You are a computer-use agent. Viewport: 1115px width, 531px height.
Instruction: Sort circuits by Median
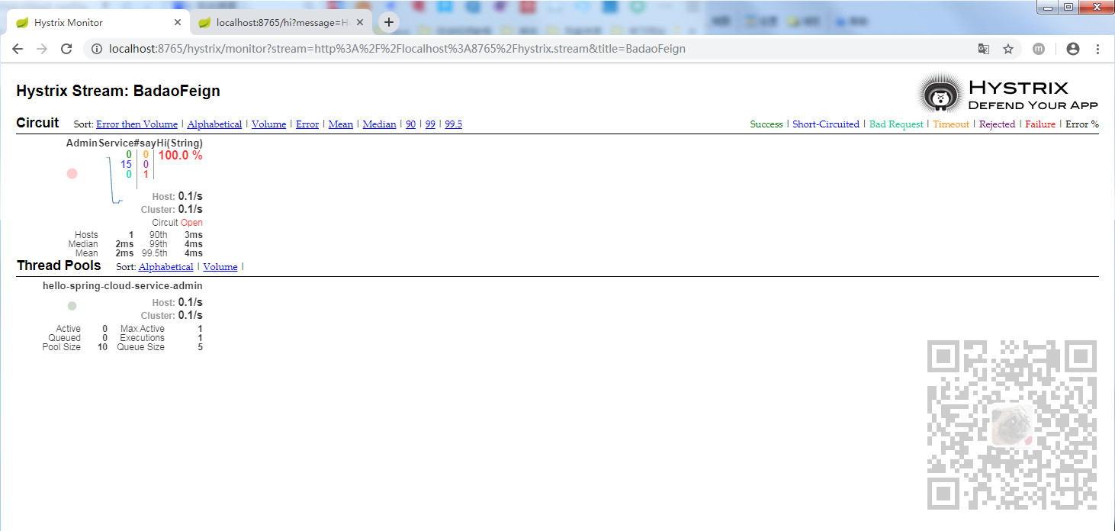pyautogui.click(x=379, y=124)
